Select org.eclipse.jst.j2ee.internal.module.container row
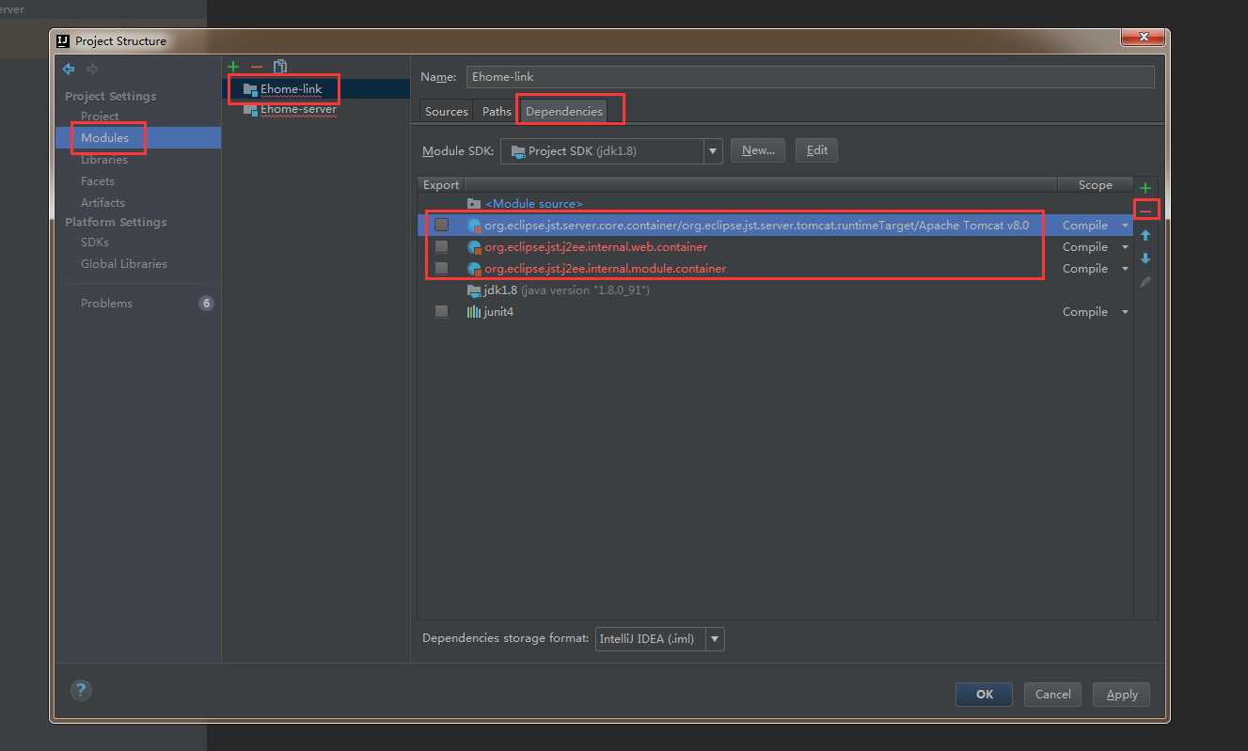Image resolution: width=1248 pixels, height=751 pixels. [x=776, y=269]
